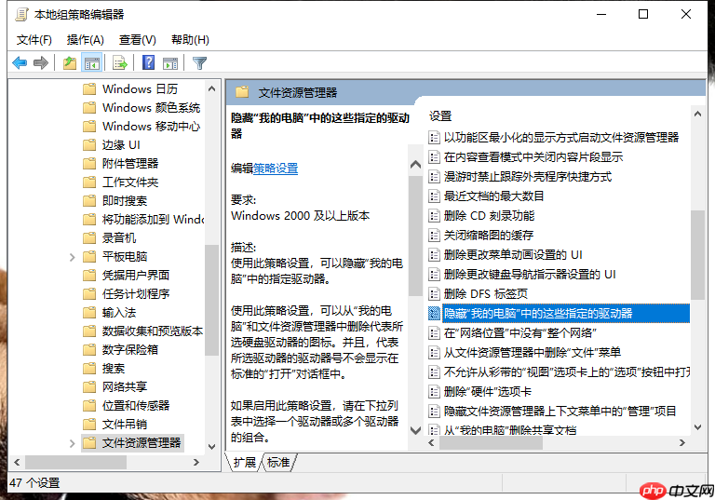Select the 数据收集和预览版本 folder
This screenshot has width=715, height=500.
142,331
